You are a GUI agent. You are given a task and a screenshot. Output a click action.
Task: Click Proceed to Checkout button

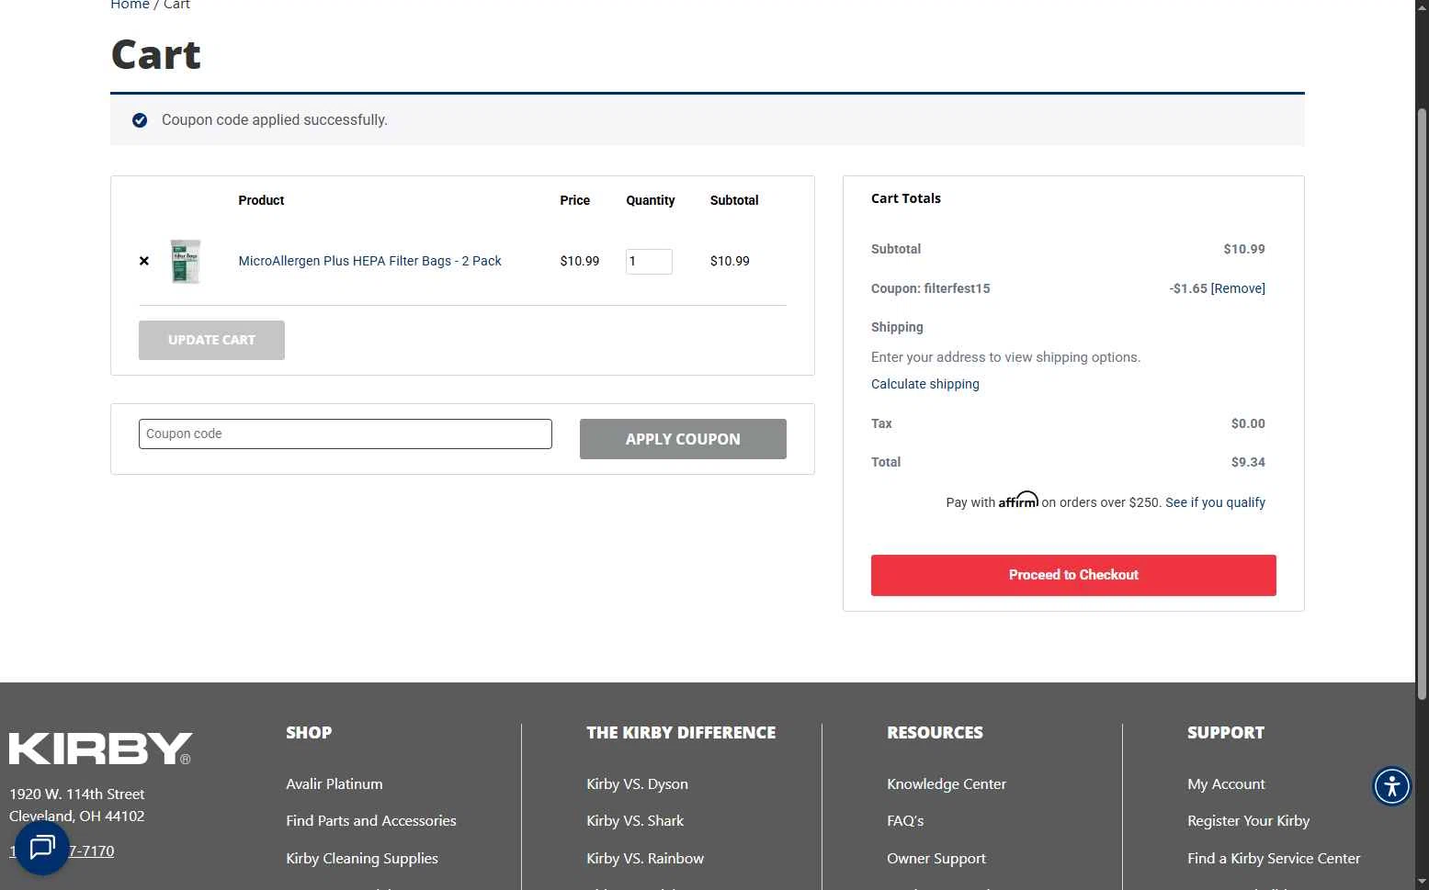1073,575
